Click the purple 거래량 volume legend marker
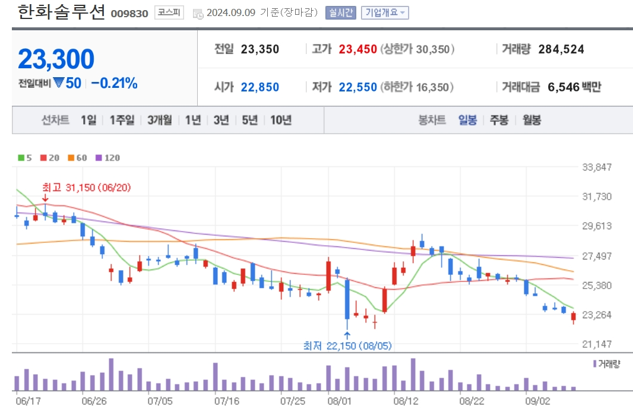The image size is (633, 415). tap(594, 364)
